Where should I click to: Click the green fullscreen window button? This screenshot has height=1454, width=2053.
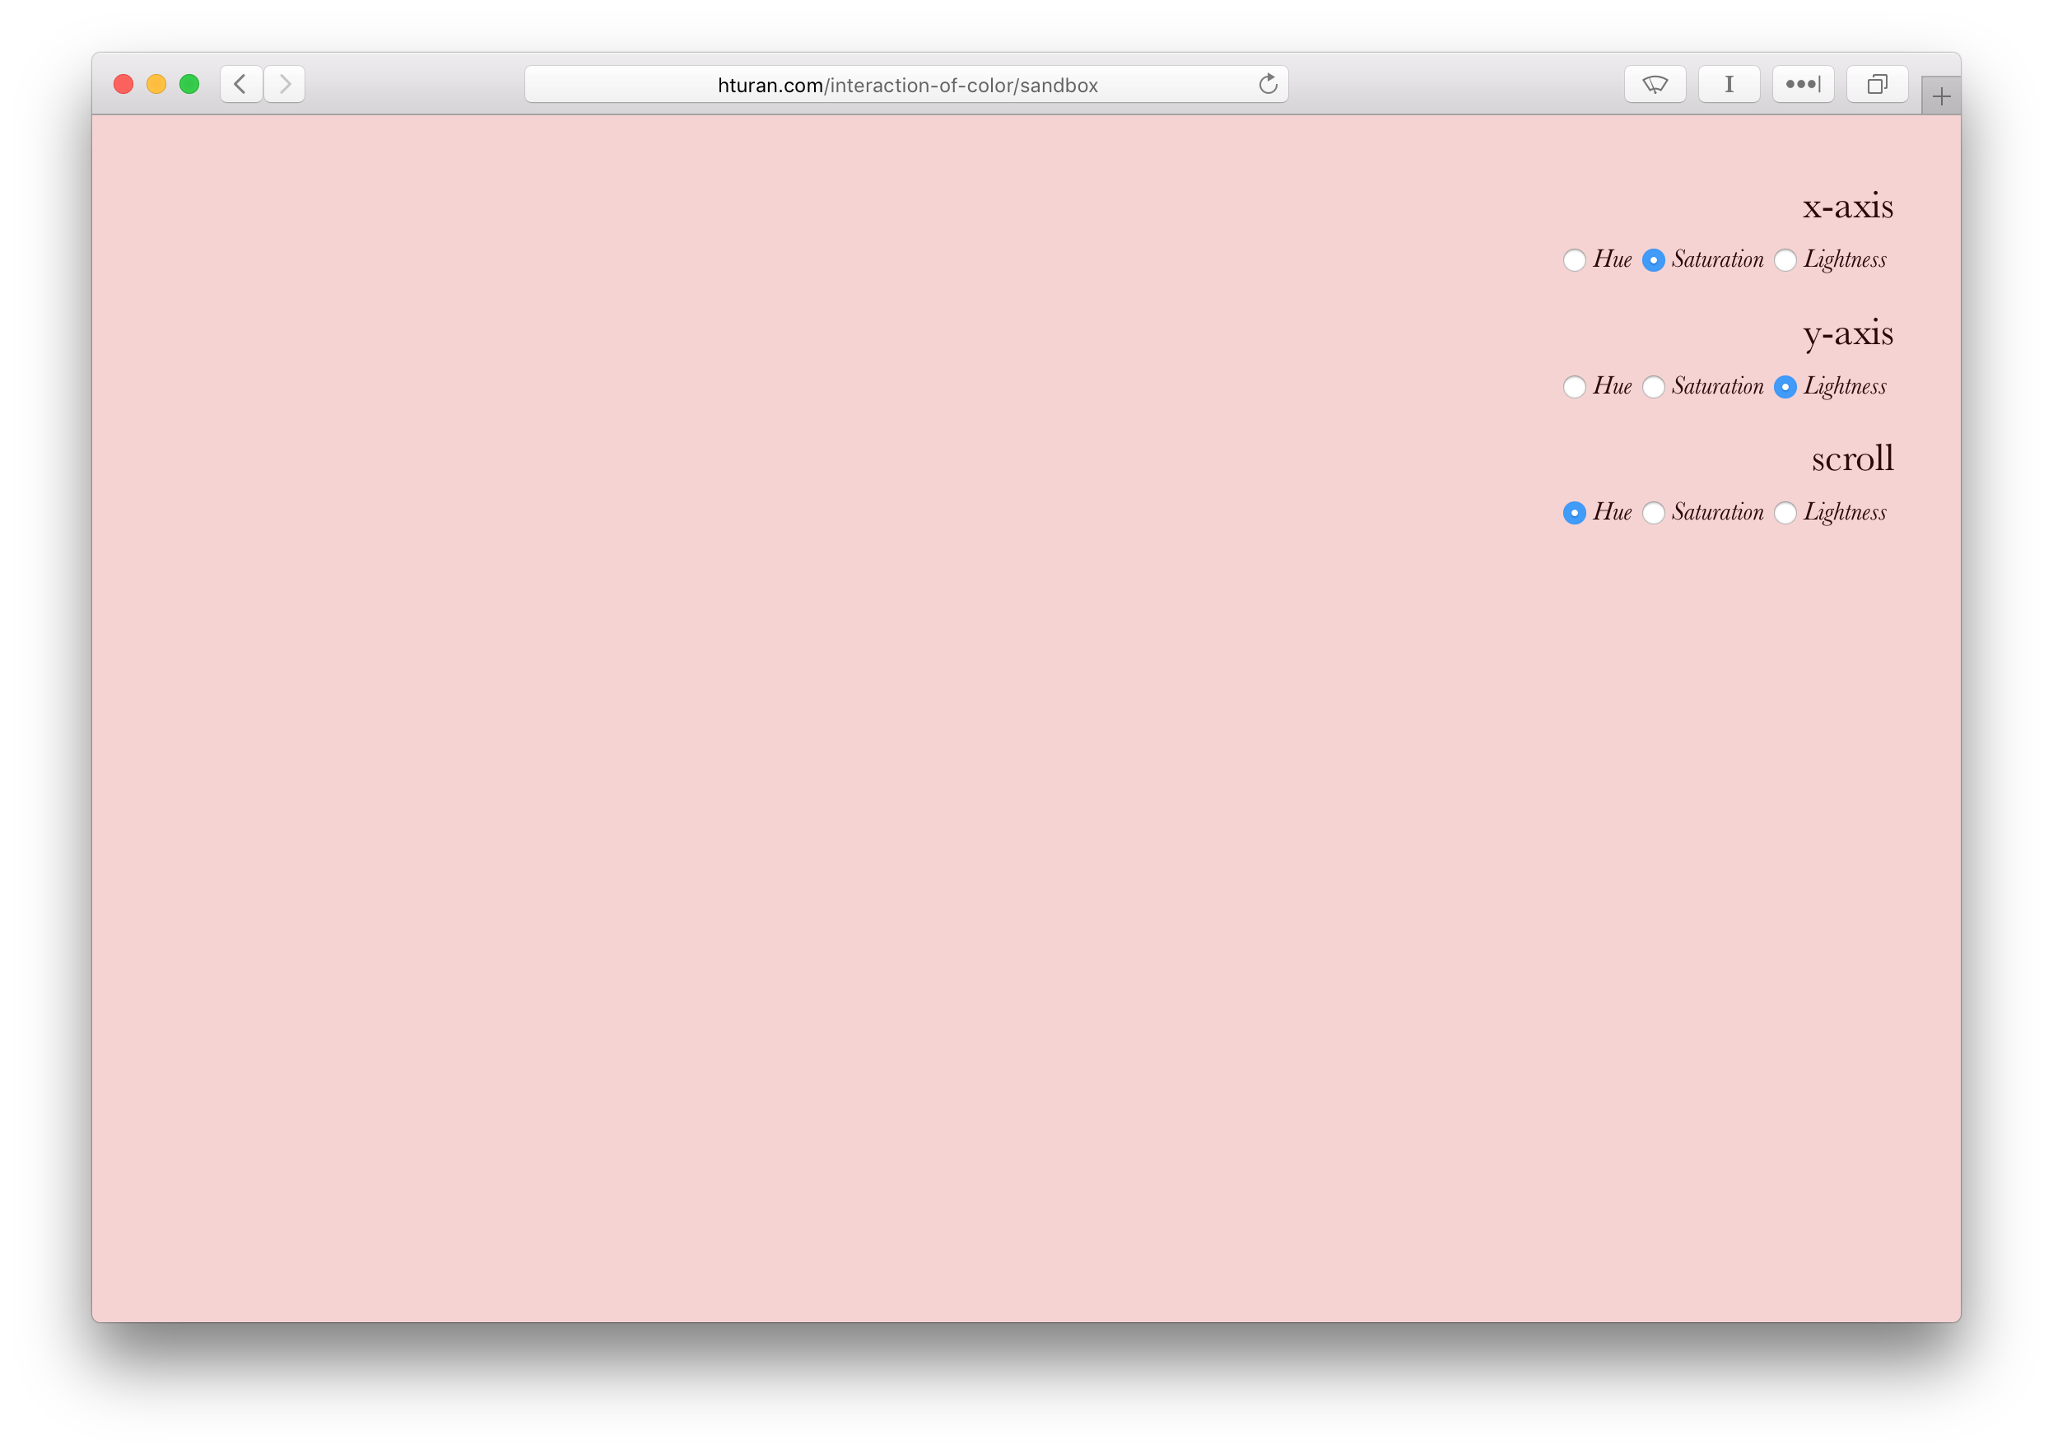(189, 84)
